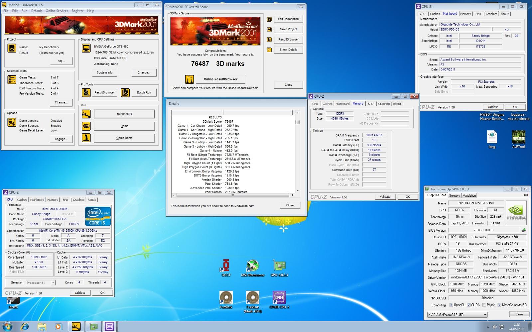The image size is (532, 332).
Task: Click OK in the Mainboard CPU-Z window
Action: pos(515,107)
